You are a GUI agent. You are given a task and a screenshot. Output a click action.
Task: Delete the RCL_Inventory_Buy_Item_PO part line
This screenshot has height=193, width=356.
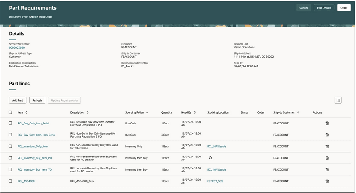[327, 158]
